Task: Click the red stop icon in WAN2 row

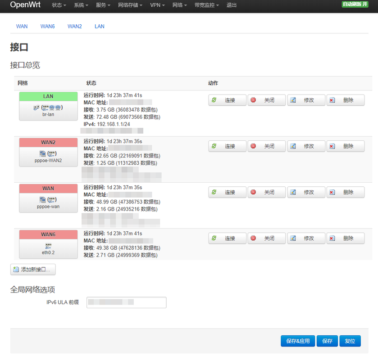Action: pos(253,146)
